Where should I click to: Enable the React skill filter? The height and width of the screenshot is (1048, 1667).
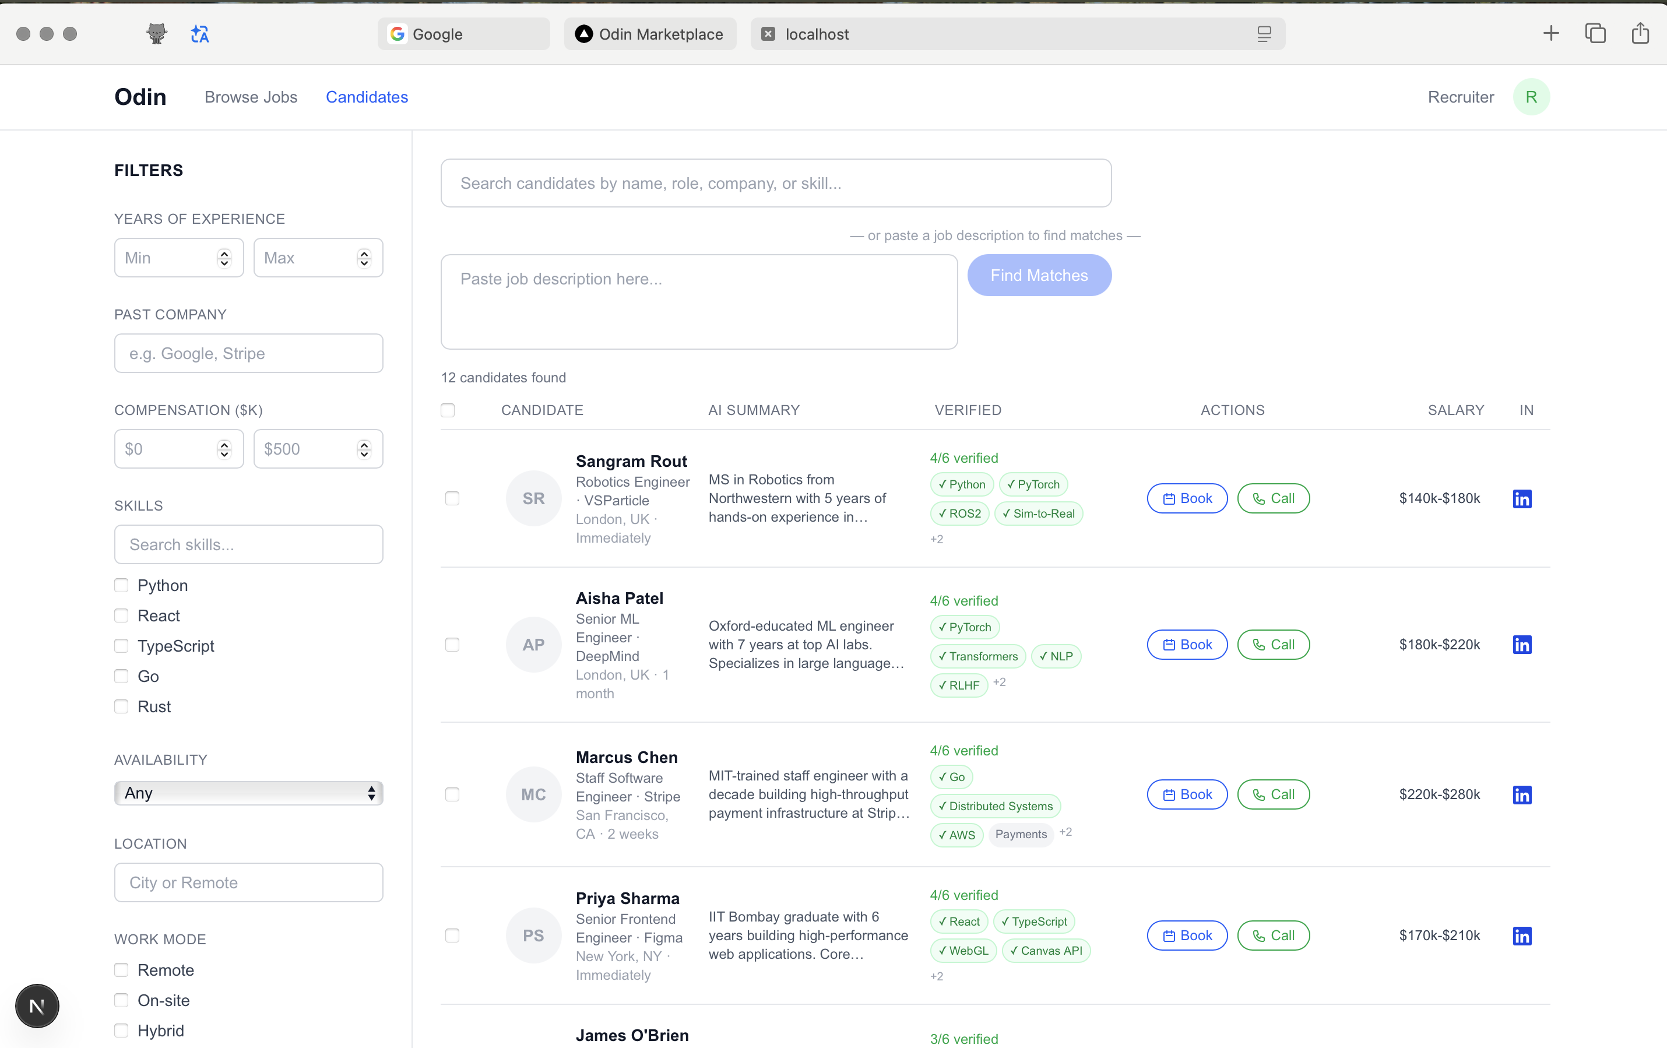121,616
